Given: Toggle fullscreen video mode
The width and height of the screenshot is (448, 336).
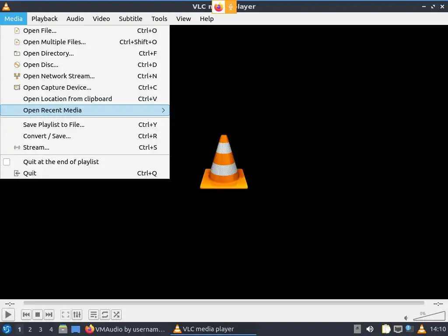Looking at the screenshot, I should [x=66, y=315].
